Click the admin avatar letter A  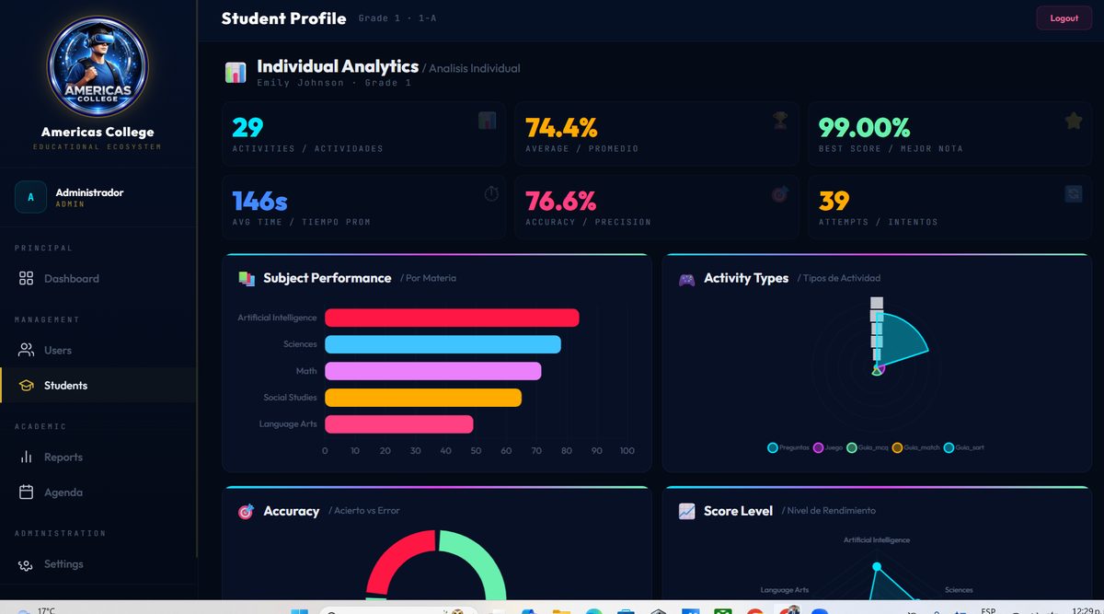30,197
